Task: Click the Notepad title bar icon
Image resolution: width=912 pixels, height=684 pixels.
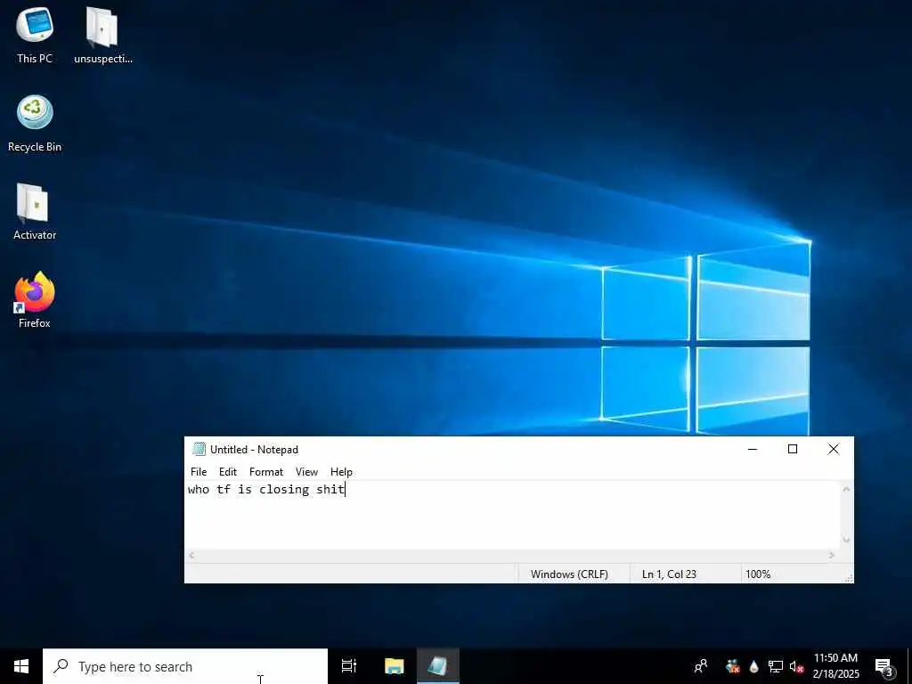Action: (x=199, y=449)
